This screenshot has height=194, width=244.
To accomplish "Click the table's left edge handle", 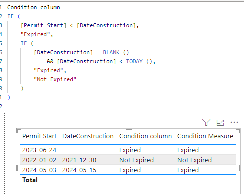I will 17,168.
